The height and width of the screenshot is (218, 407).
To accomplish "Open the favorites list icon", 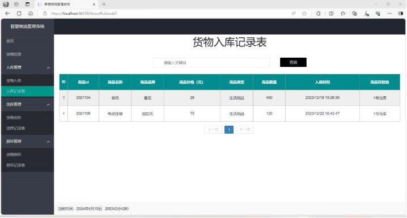I will [343, 14].
